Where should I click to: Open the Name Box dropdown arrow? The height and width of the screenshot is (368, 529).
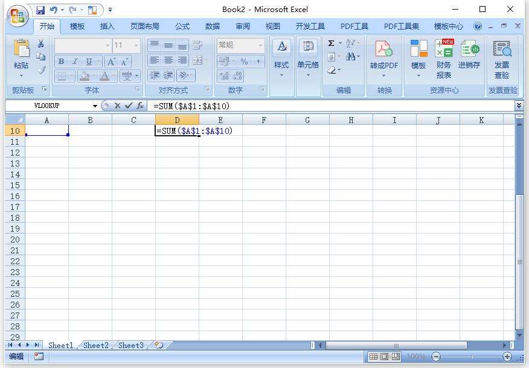pos(95,106)
